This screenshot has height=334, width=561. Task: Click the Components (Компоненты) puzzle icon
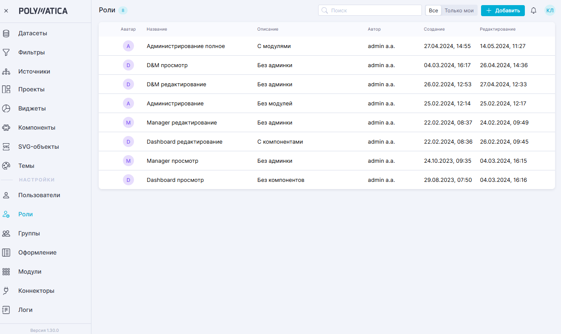coord(6,127)
